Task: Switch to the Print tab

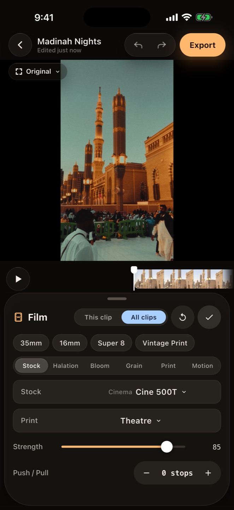Action: pos(168,366)
